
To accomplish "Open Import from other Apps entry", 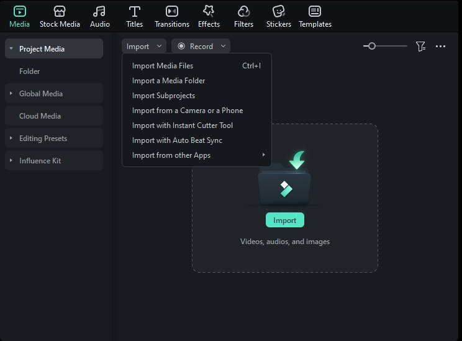I will 196,155.
